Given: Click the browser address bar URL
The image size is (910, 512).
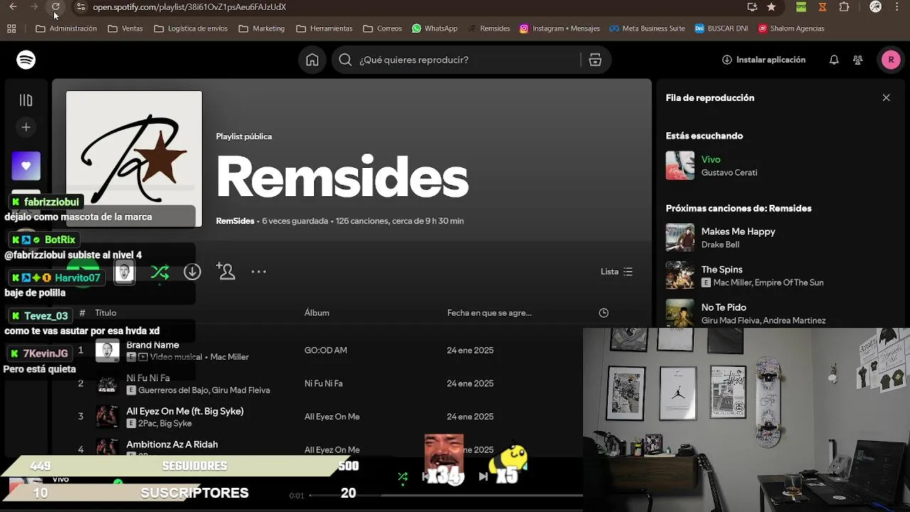Looking at the screenshot, I should [x=189, y=7].
